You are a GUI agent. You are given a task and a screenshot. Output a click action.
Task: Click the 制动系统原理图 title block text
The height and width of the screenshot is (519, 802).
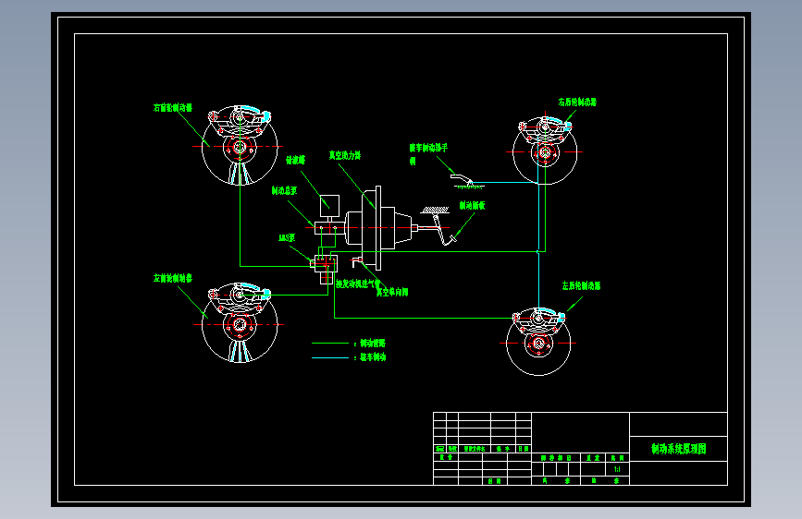tap(679, 449)
